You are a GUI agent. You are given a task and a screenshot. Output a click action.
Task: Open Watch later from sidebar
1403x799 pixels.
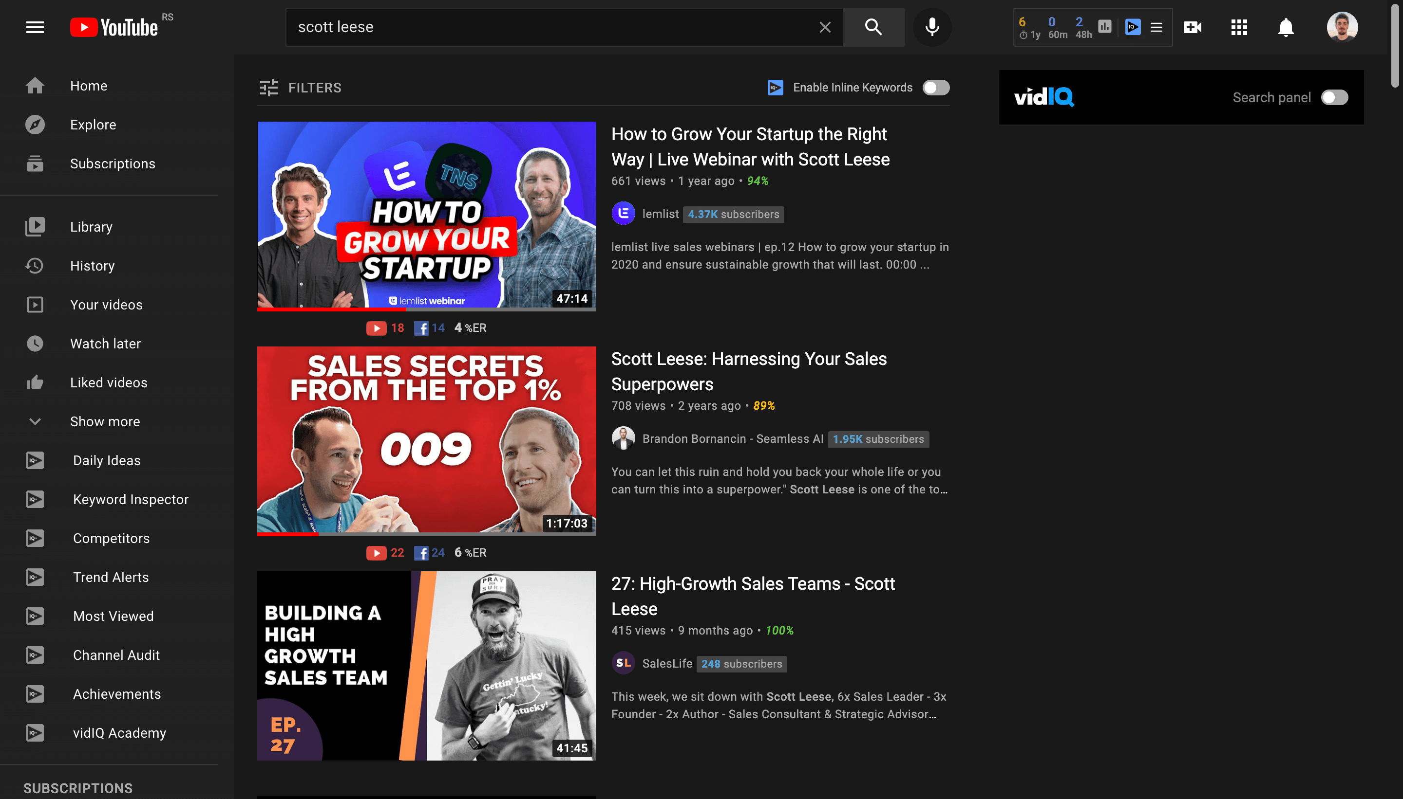point(105,344)
